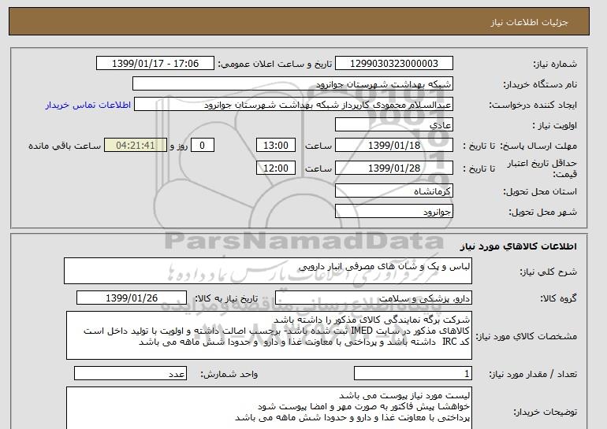Click the text روز و beside days counter

pos(179,146)
